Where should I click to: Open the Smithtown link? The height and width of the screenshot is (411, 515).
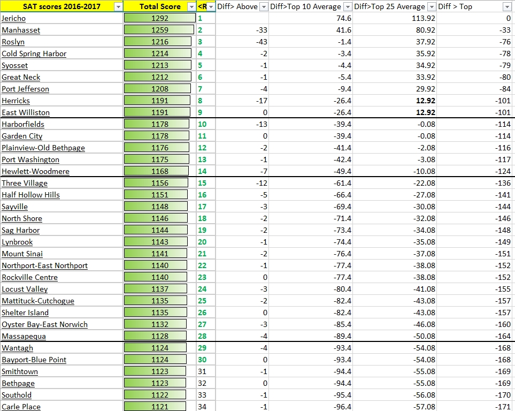[x=20, y=371]
